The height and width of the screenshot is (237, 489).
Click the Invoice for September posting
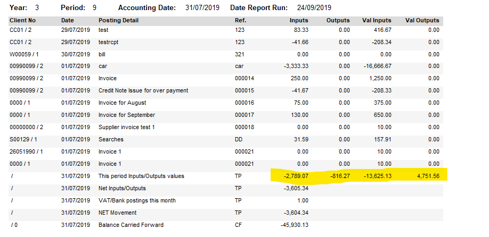[x=127, y=115]
